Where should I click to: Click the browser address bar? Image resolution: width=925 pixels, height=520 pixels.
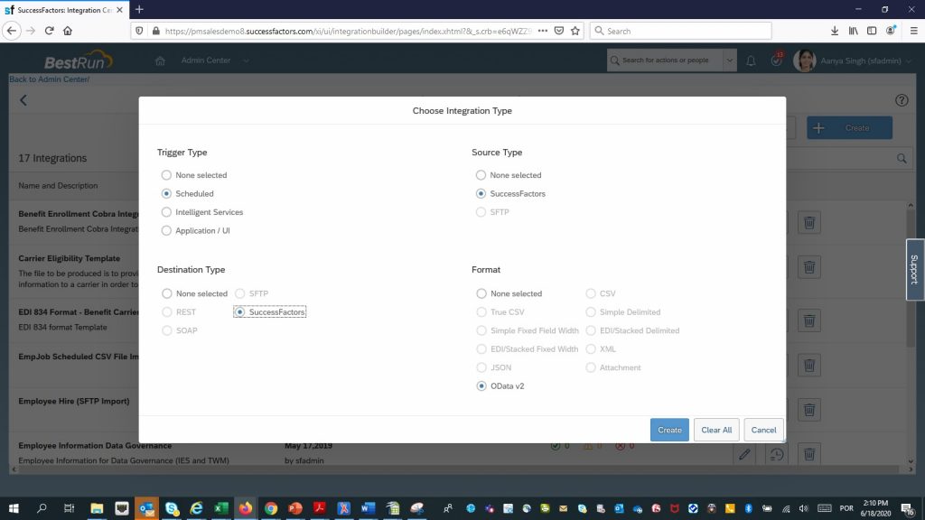point(348,31)
